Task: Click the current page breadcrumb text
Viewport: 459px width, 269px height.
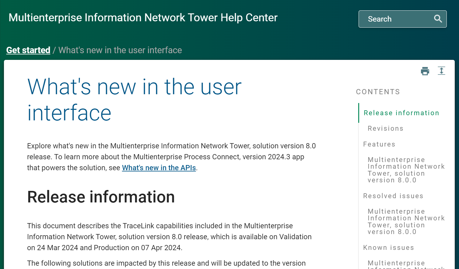Action: 120,50
